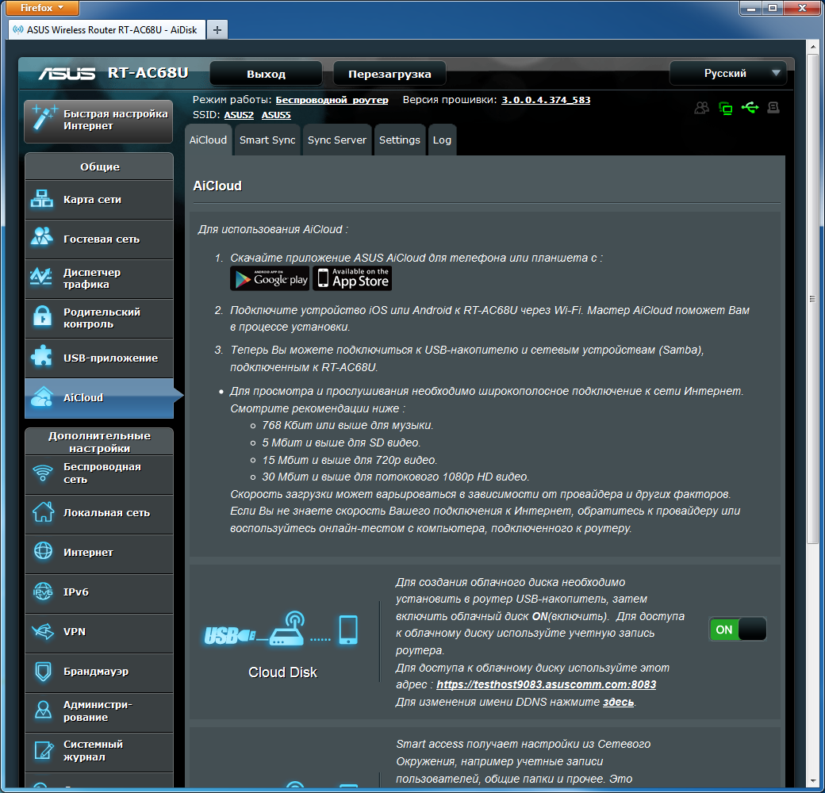Open the Гостевая сеть menu item
The width and height of the screenshot is (825, 793).
(x=99, y=239)
